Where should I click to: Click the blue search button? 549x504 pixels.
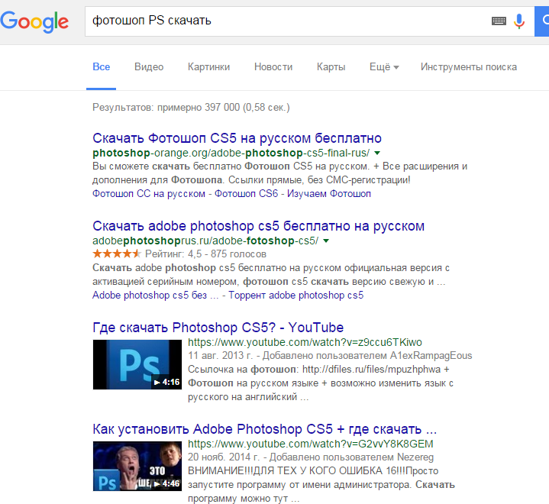tap(541, 21)
